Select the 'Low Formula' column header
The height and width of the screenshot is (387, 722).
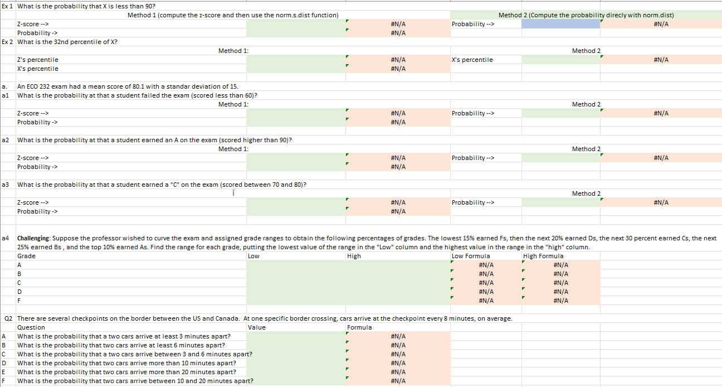click(471, 256)
